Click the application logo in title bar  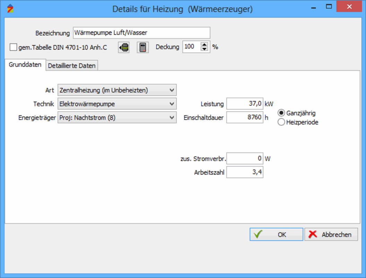coord(10,9)
